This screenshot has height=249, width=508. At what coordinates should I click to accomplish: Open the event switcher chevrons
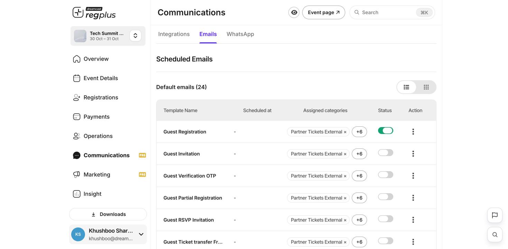pyautogui.click(x=135, y=35)
